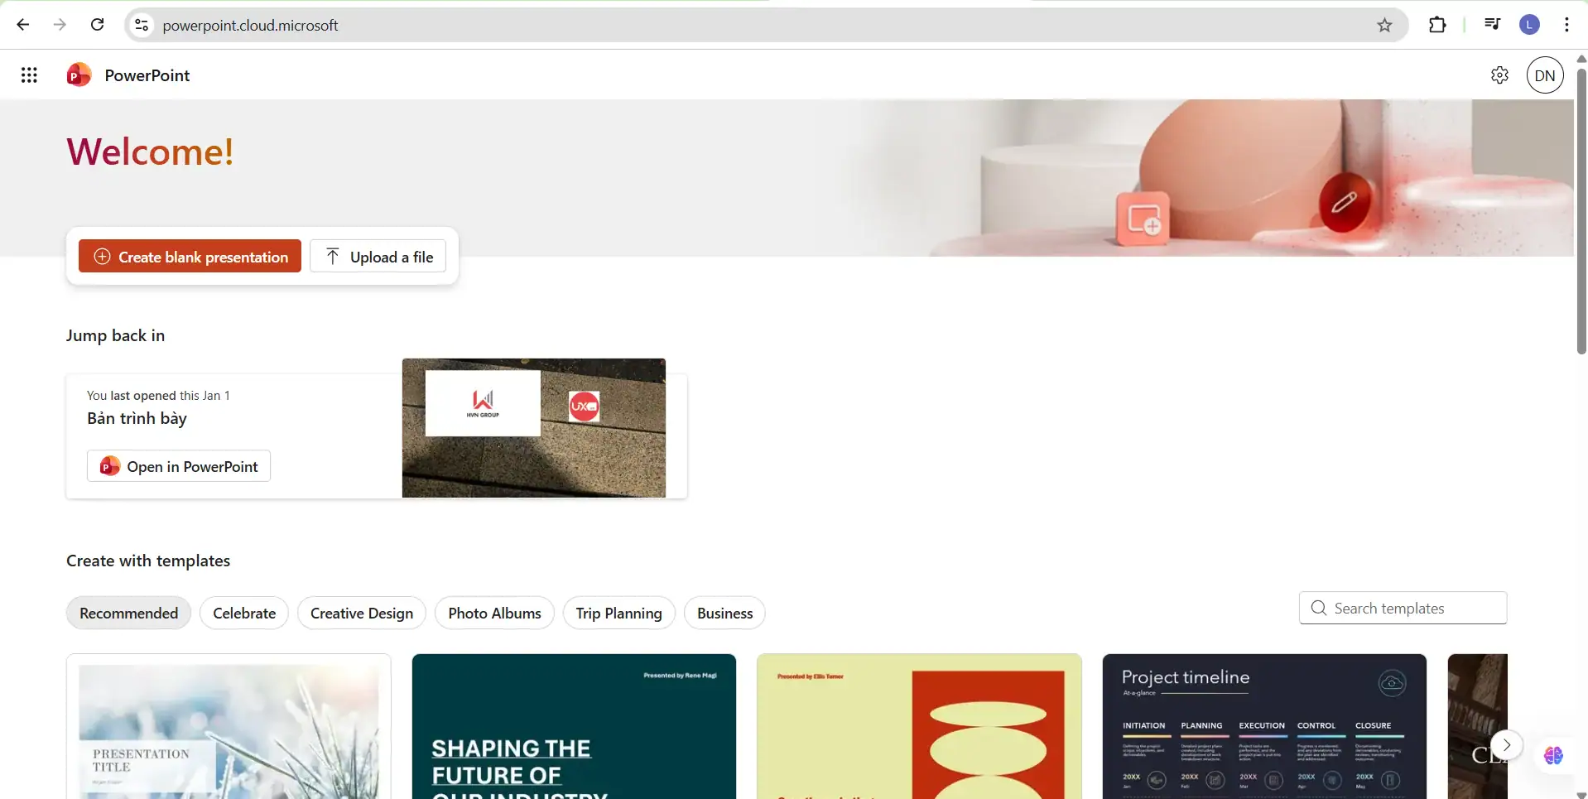The height and width of the screenshot is (799, 1588).
Task: Reload the current page
Action: pos(97,25)
